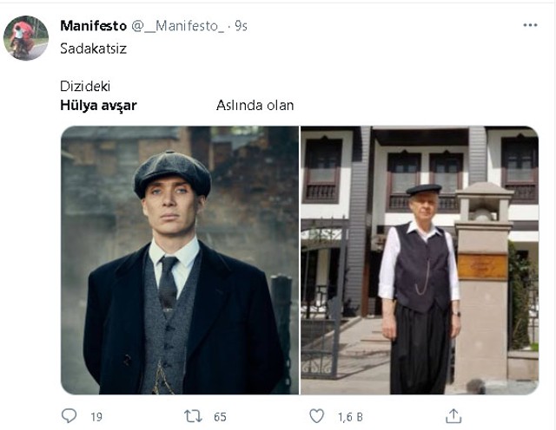Like the tweet with the heart icon
The width and height of the screenshot is (556, 430).
[x=316, y=416]
